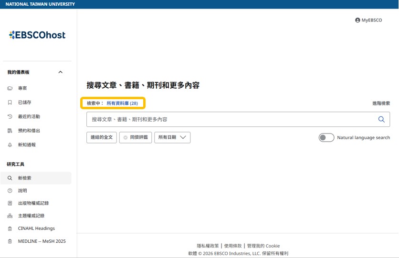This screenshot has height=258, width=399.
Task: Select CINAHL Headings in sidebar
Action: tap(36, 228)
